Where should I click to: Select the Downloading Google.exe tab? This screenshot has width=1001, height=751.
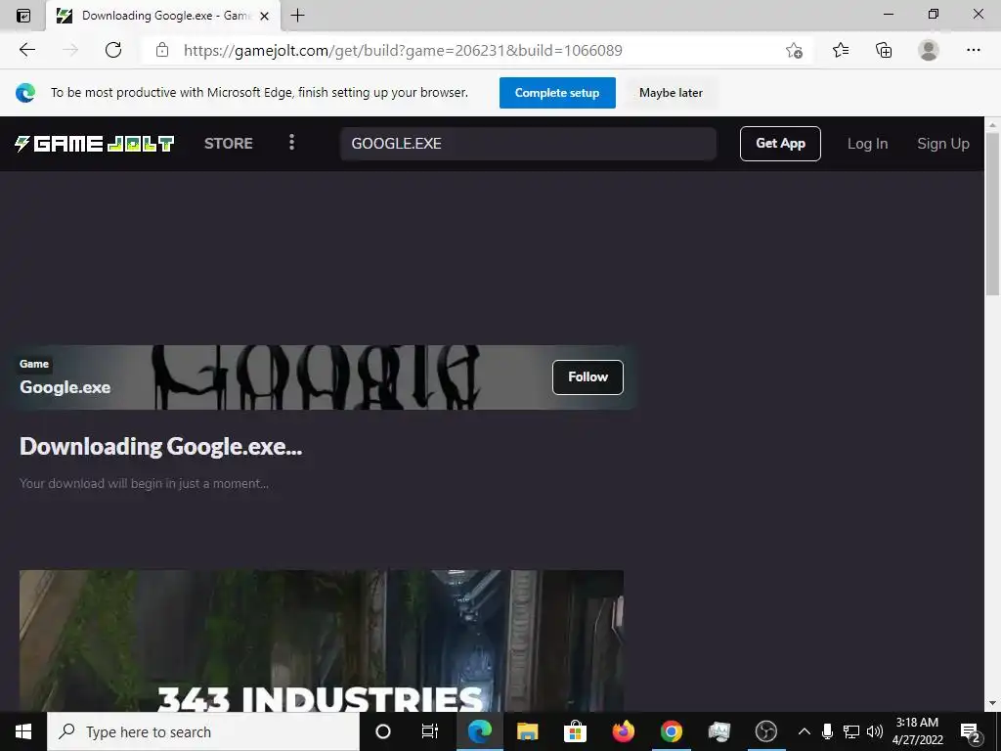pyautogui.click(x=163, y=16)
